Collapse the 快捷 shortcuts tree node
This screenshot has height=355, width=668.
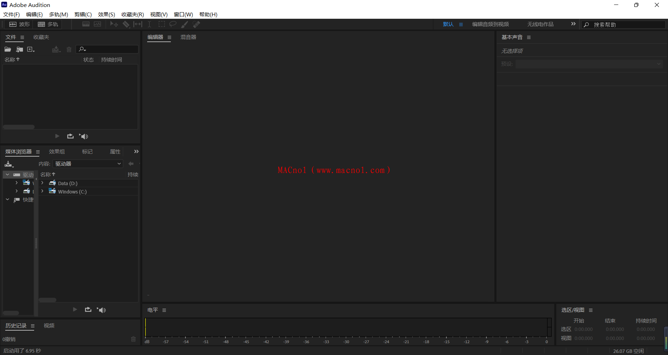[x=7, y=199]
